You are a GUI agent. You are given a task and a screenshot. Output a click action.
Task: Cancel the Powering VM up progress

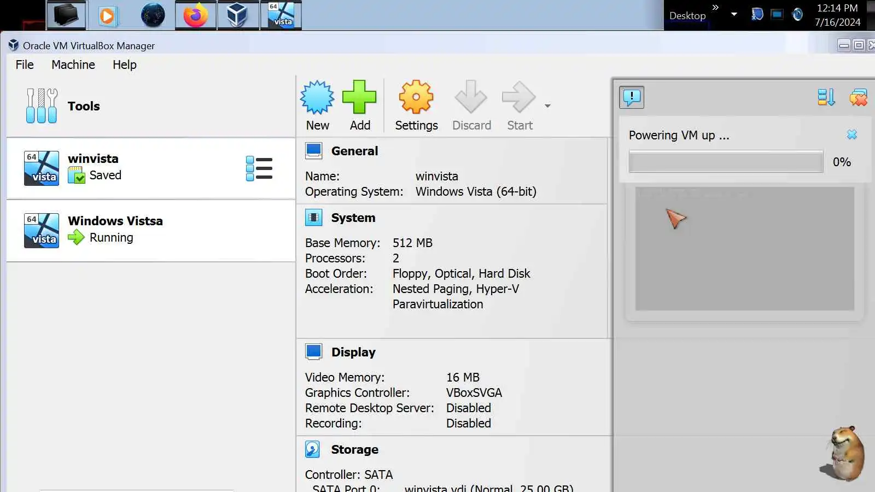point(851,134)
